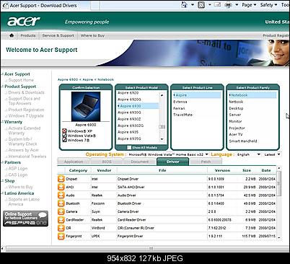Screen dimensions: 290x264
Task: Download the AHCI SATA driver icon
Action: pyautogui.click(x=61, y=187)
